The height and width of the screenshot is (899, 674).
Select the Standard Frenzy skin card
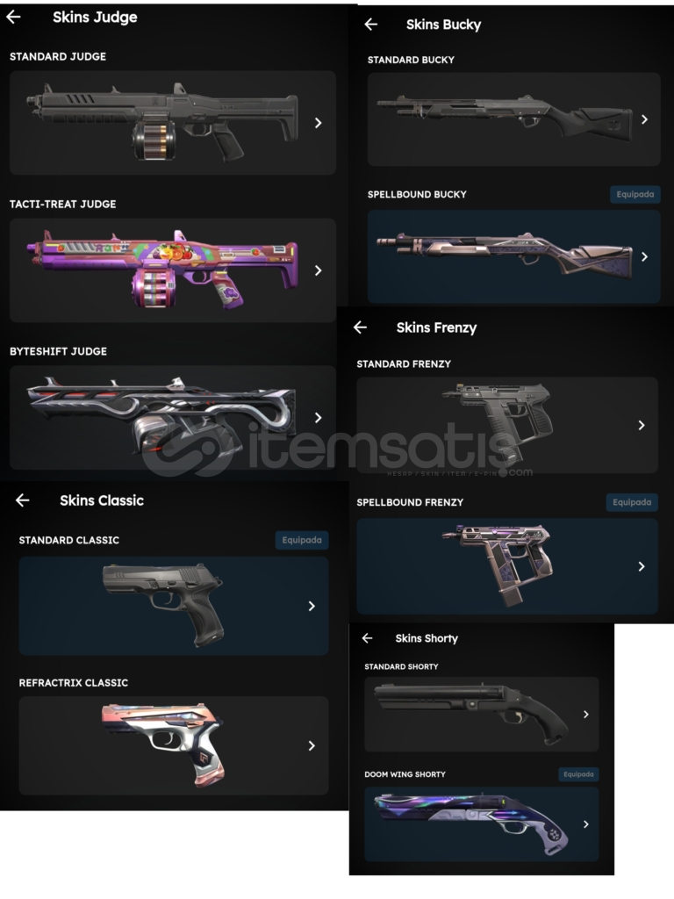(506, 425)
